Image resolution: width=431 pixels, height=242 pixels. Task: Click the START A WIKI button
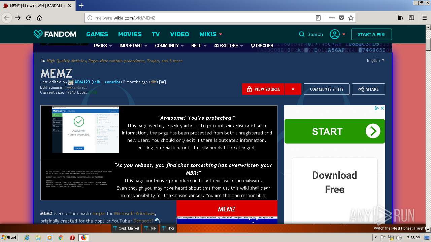(x=371, y=34)
